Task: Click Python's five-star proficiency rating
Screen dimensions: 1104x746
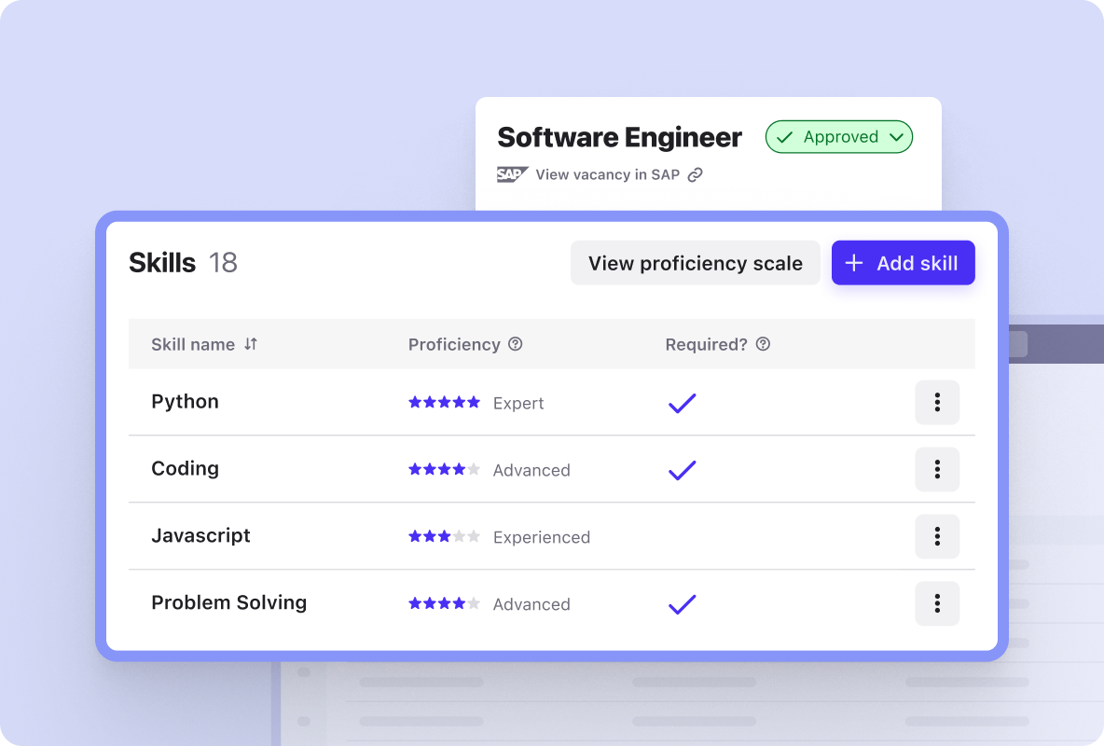Action: [444, 402]
